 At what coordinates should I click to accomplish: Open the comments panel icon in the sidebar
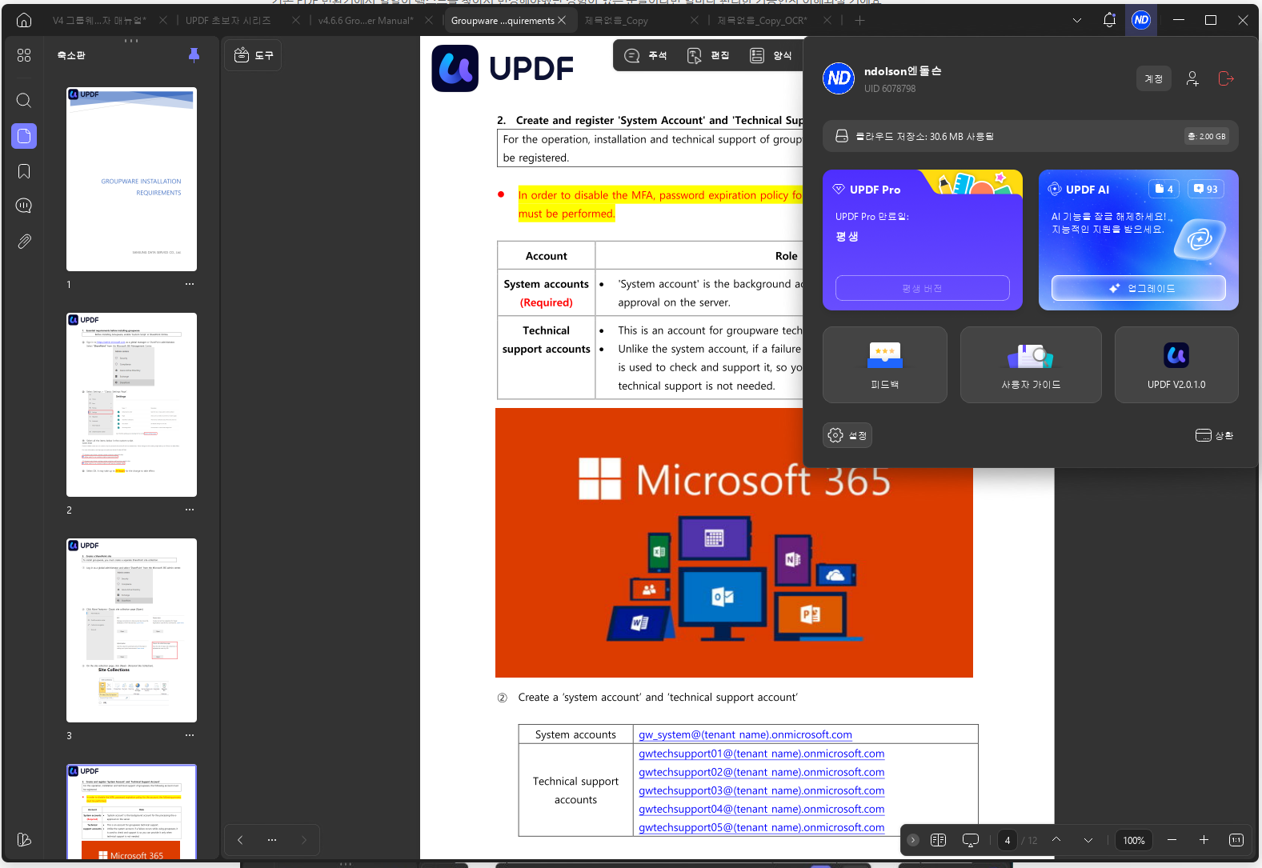(24, 206)
